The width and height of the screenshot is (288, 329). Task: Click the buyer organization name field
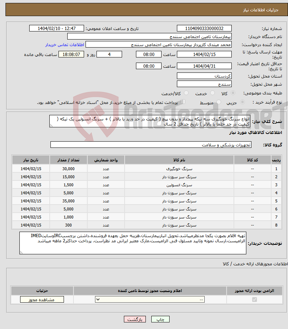click(x=149, y=37)
